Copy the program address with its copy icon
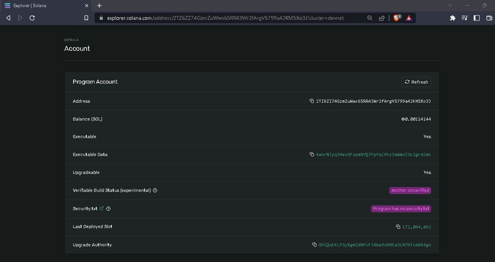Viewport: 495px width, 262px height. coord(312,101)
